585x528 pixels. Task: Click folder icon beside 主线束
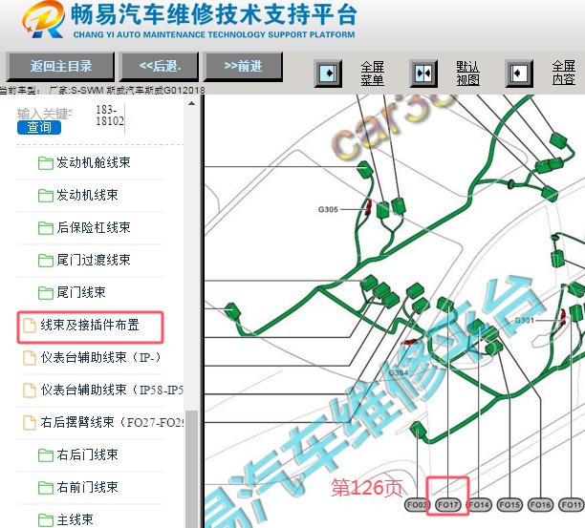point(46,520)
